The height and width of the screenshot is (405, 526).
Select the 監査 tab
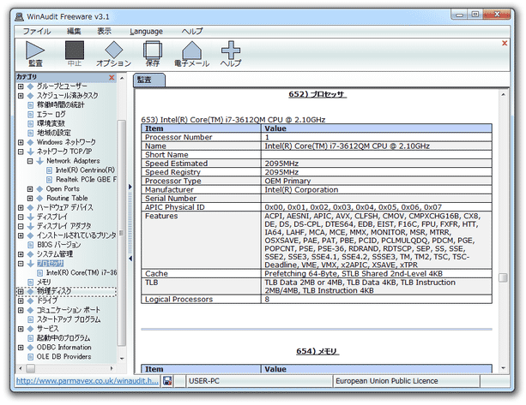click(x=149, y=80)
